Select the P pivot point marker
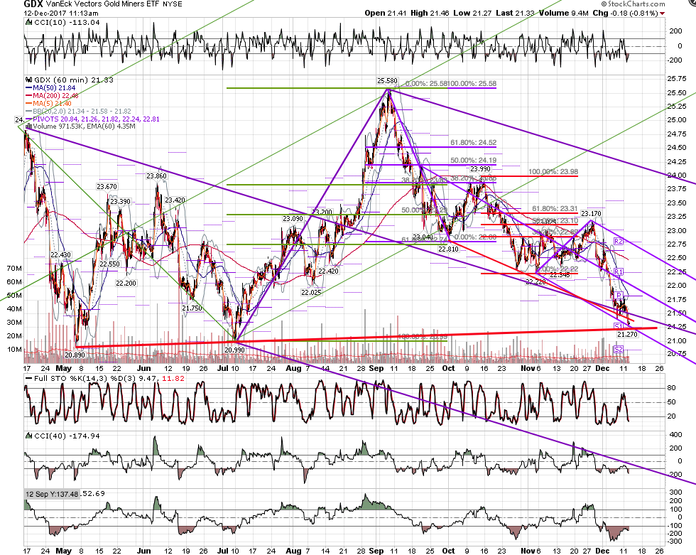The width and height of the screenshot is (696, 555). [619, 296]
